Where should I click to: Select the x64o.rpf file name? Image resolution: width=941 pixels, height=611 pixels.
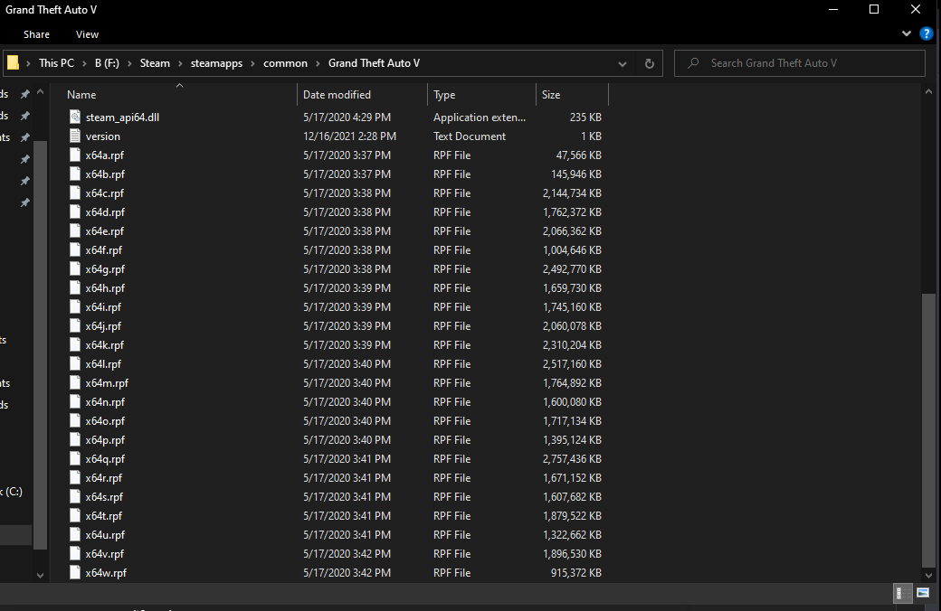click(x=105, y=421)
